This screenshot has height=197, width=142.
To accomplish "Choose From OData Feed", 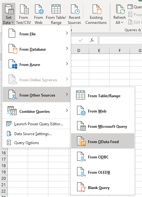I will pyautogui.click(x=103, y=141).
